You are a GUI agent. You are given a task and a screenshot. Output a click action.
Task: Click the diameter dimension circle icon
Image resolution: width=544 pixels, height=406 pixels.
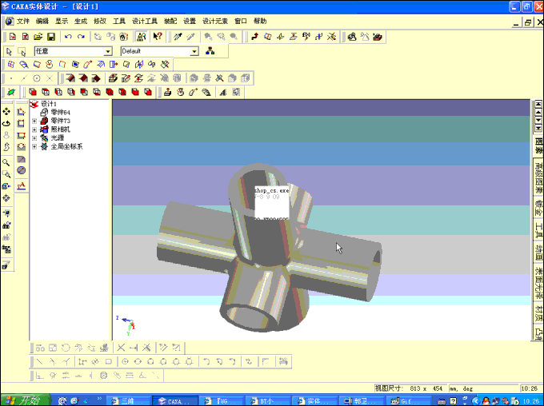pos(22,170)
